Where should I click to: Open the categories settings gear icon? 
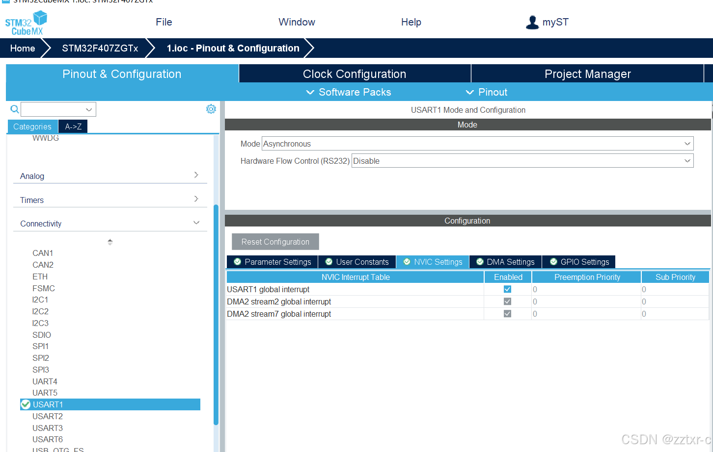[211, 109]
